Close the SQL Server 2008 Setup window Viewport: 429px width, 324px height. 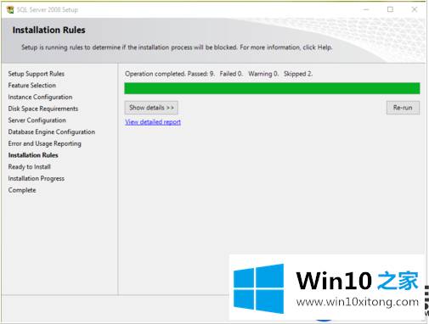click(415, 9)
